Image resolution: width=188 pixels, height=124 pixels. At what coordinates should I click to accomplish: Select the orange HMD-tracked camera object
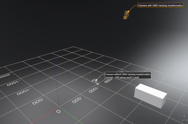126,15
